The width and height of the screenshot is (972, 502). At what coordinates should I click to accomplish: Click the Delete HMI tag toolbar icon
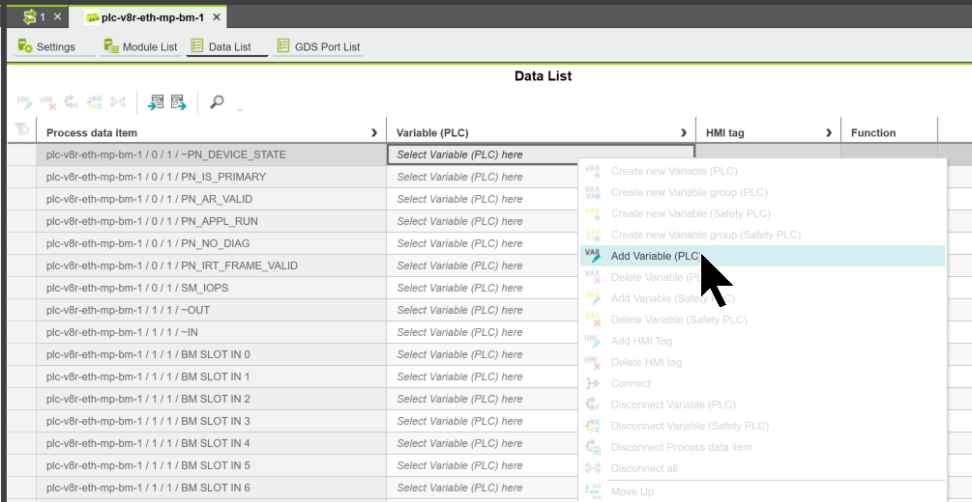47,101
